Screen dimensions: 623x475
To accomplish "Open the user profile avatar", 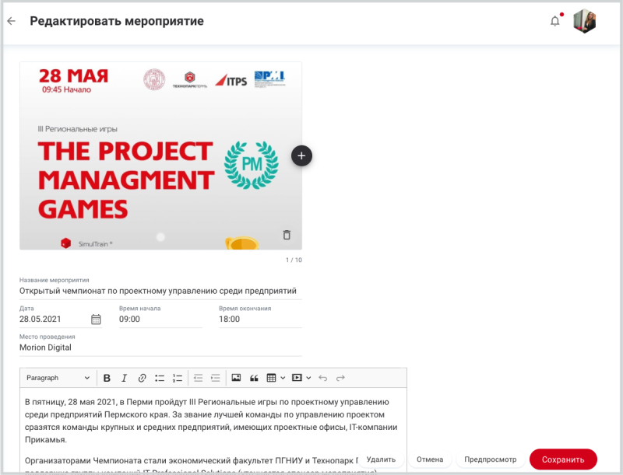I will pyautogui.click(x=585, y=22).
